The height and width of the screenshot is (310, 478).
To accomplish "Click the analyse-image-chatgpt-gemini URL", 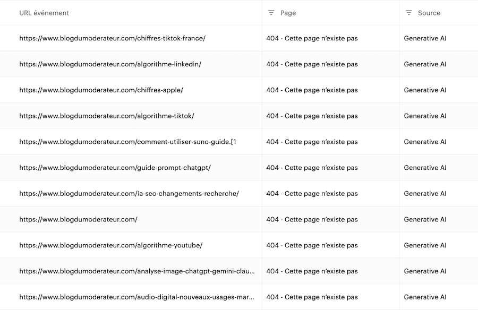I will click(x=137, y=271).
